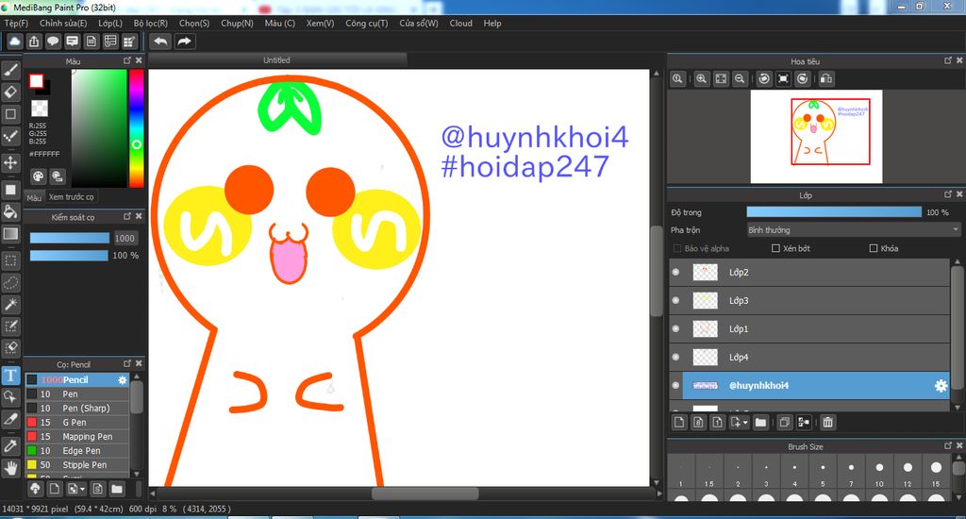Enable the Xén bớt checkbox
The height and width of the screenshot is (519, 966).
click(x=775, y=248)
